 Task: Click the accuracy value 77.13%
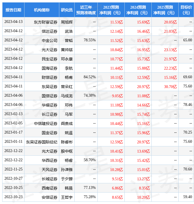pyautogui.click(x=90, y=188)
